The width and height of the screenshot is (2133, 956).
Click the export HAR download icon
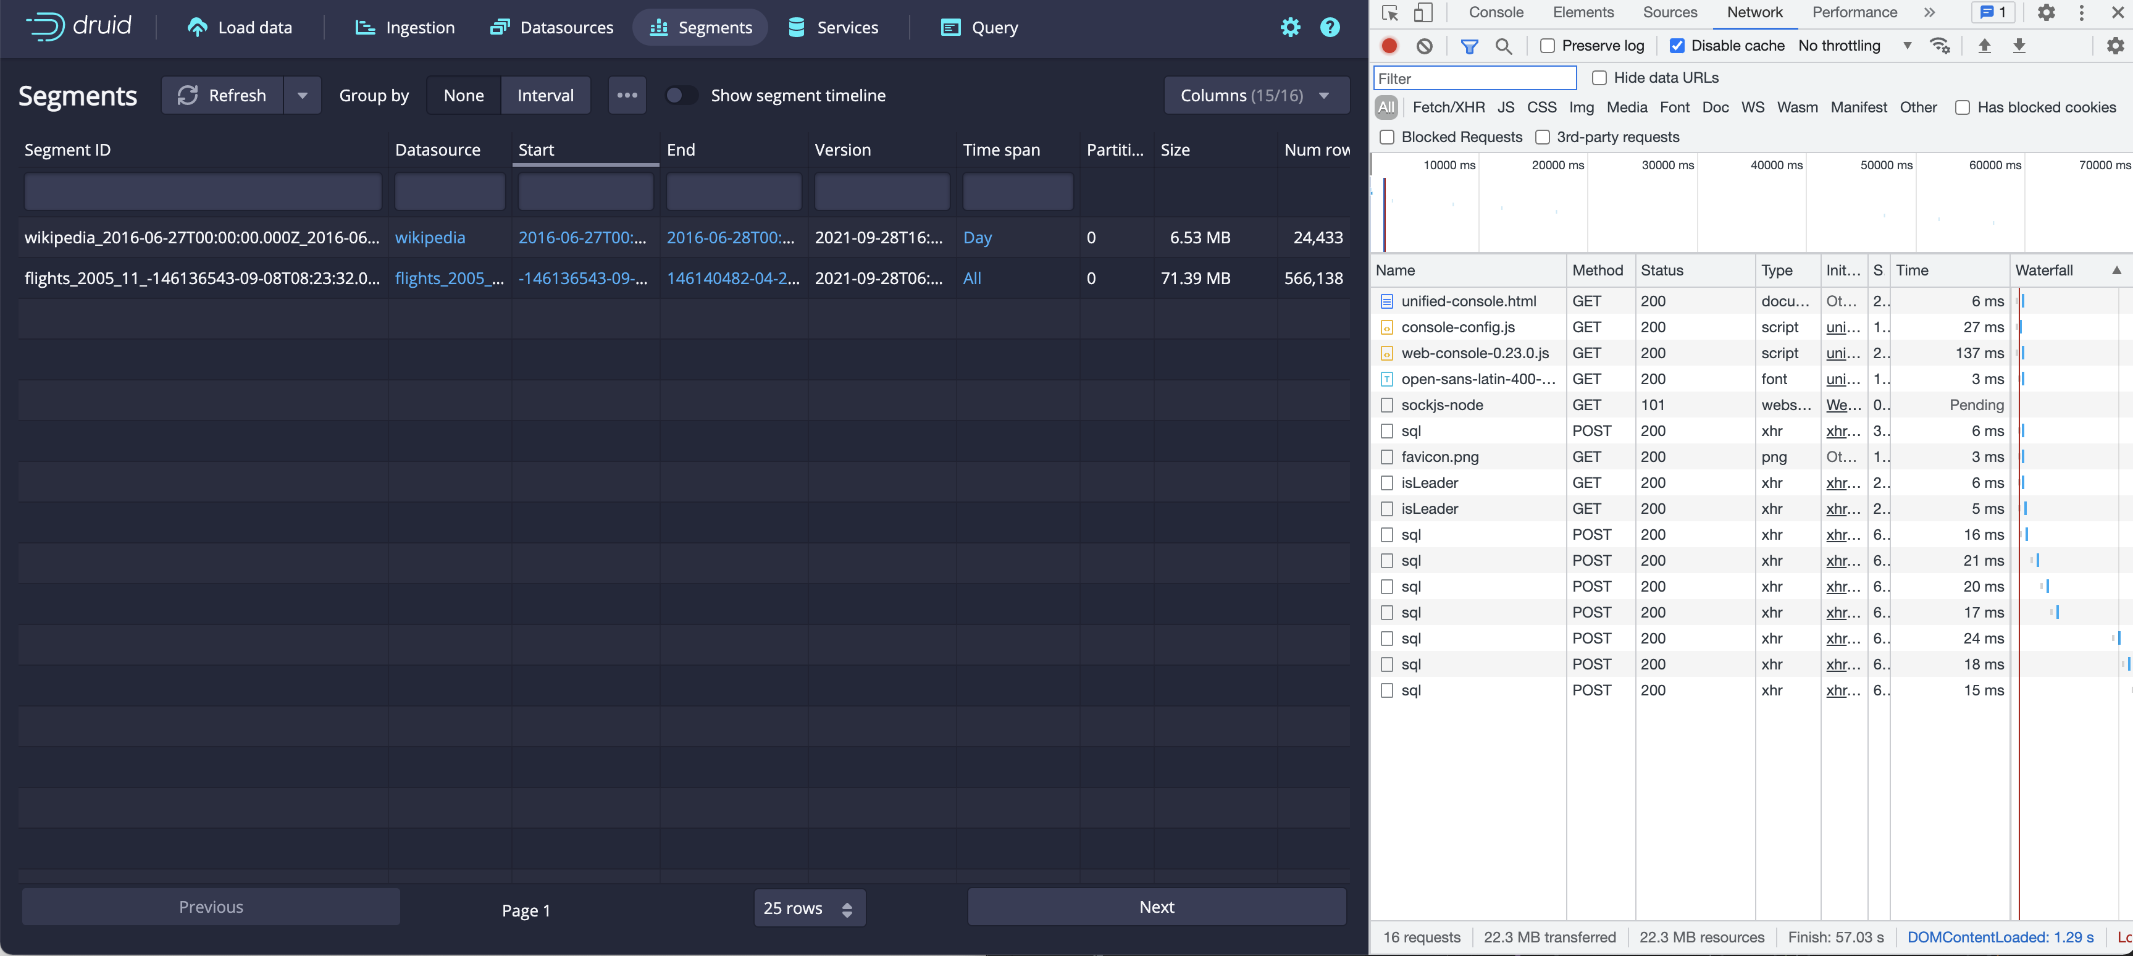coord(2019,46)
